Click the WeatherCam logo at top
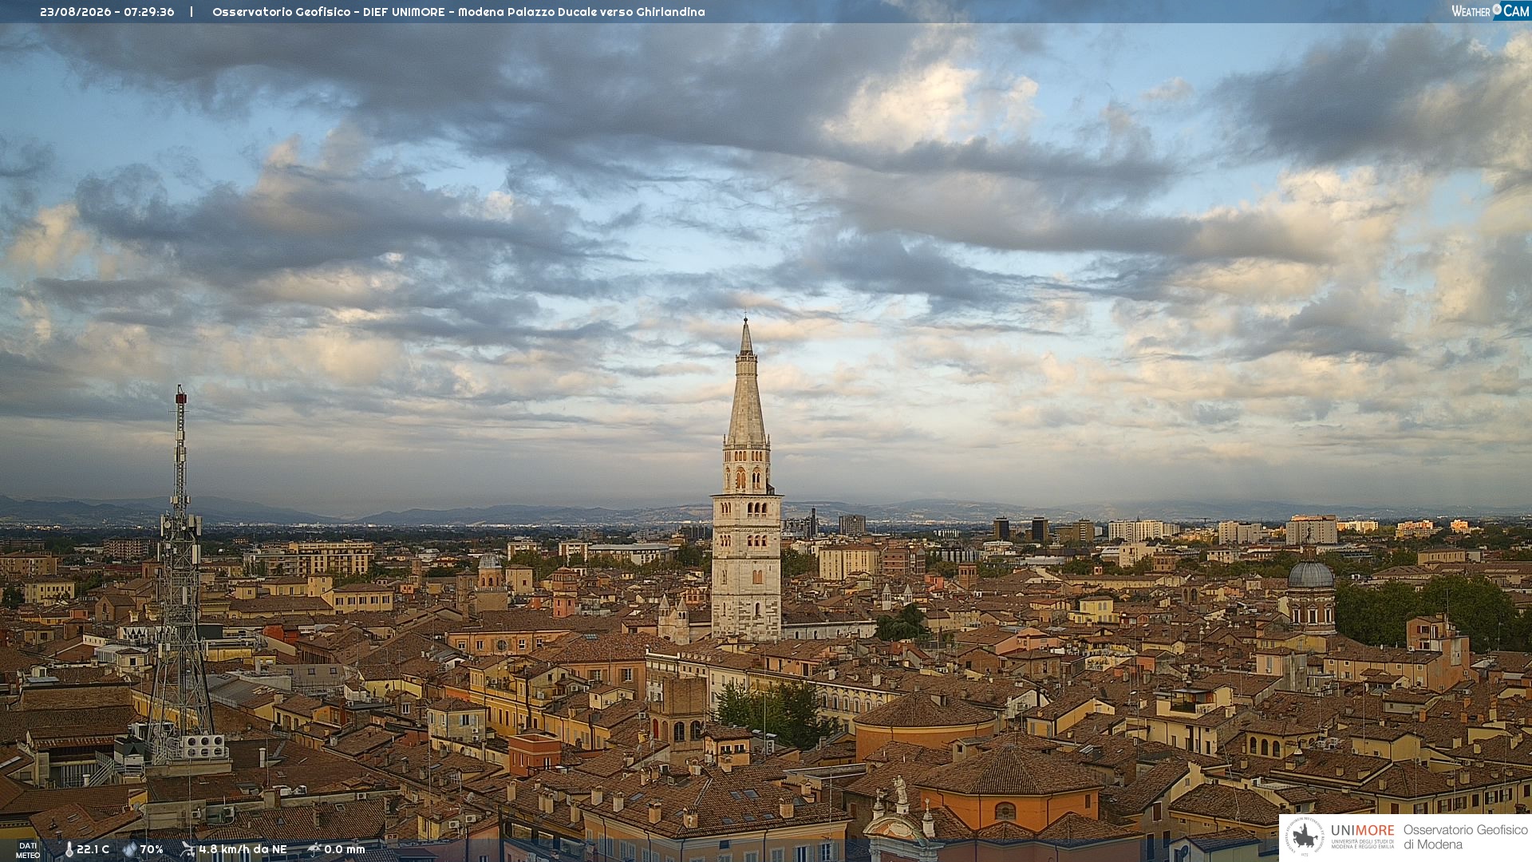Image resolution: width=1532 pixels, height=862 pixels. tap(1490, 10)
